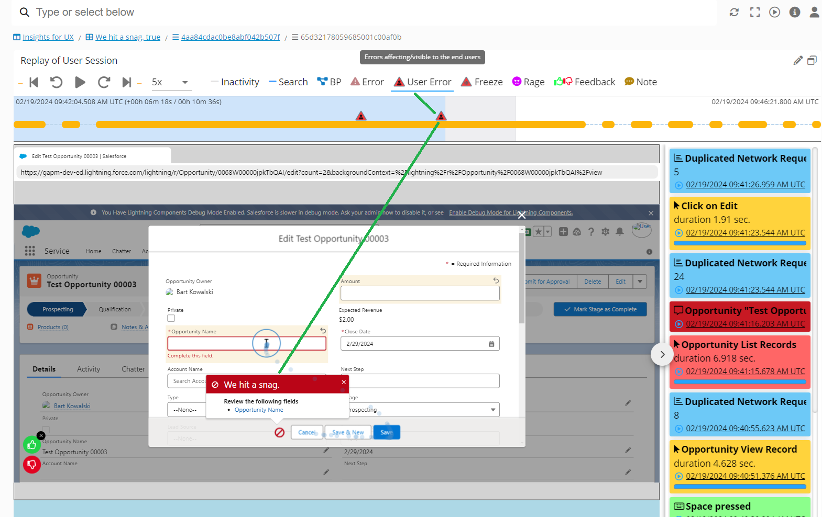
Task: Click the play button in replay controls
Action: 80,82
